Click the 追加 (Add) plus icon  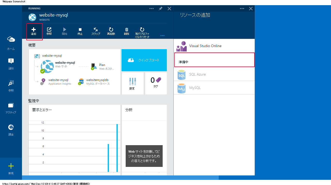[x=34, y=30]
